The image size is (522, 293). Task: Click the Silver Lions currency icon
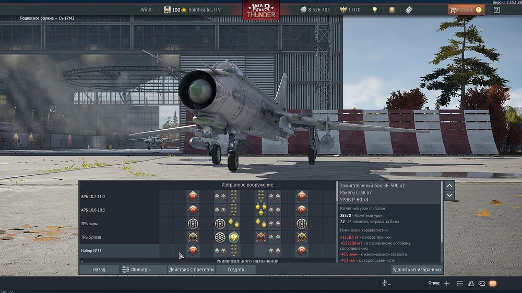point(303,9)
